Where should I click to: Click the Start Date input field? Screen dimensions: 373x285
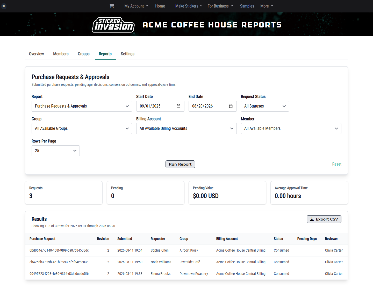click(x=160, y=106)
